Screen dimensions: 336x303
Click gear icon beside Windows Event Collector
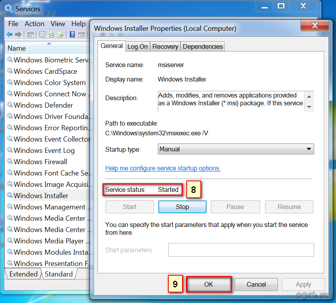coord(10,138)
